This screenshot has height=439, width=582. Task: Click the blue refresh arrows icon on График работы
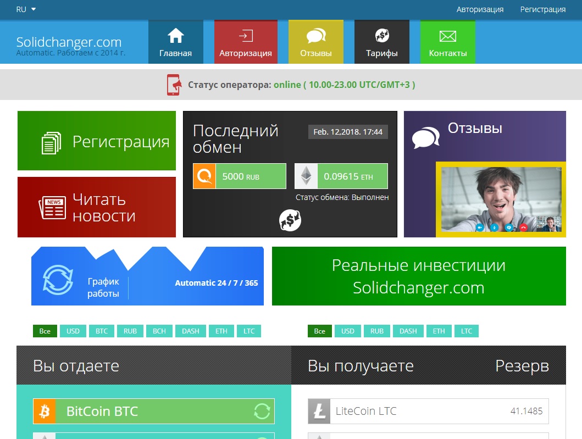58,280
